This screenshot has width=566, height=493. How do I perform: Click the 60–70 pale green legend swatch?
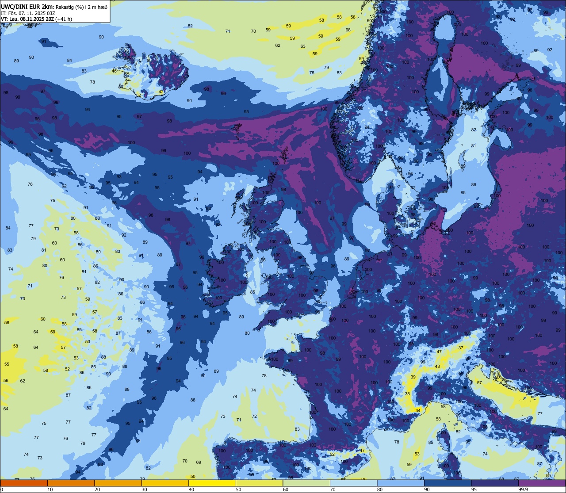[306, 483]
